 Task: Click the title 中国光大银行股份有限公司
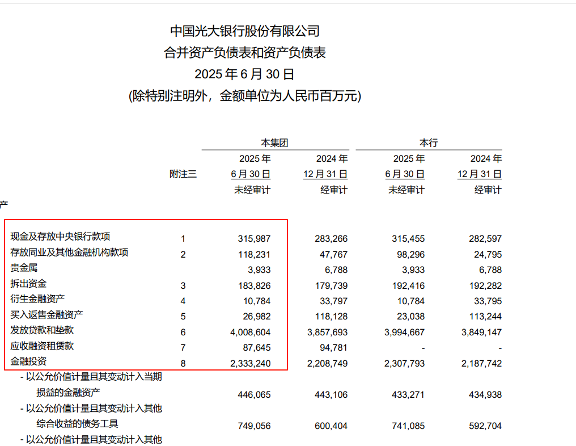(x=245, y=31)
